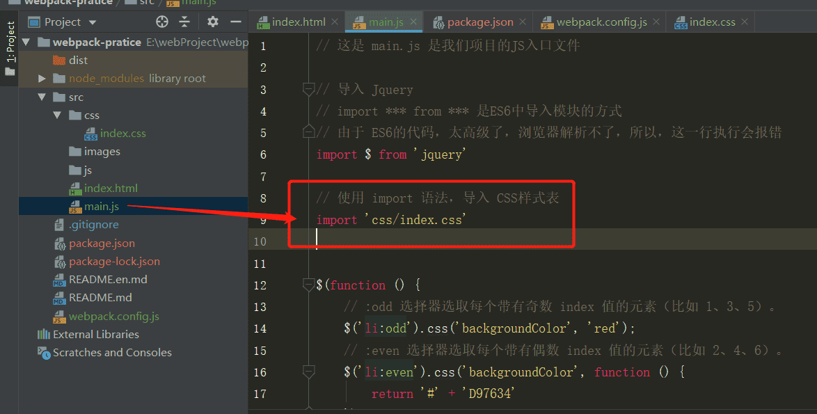Click line number 6 in the gutter

[263, 154]
